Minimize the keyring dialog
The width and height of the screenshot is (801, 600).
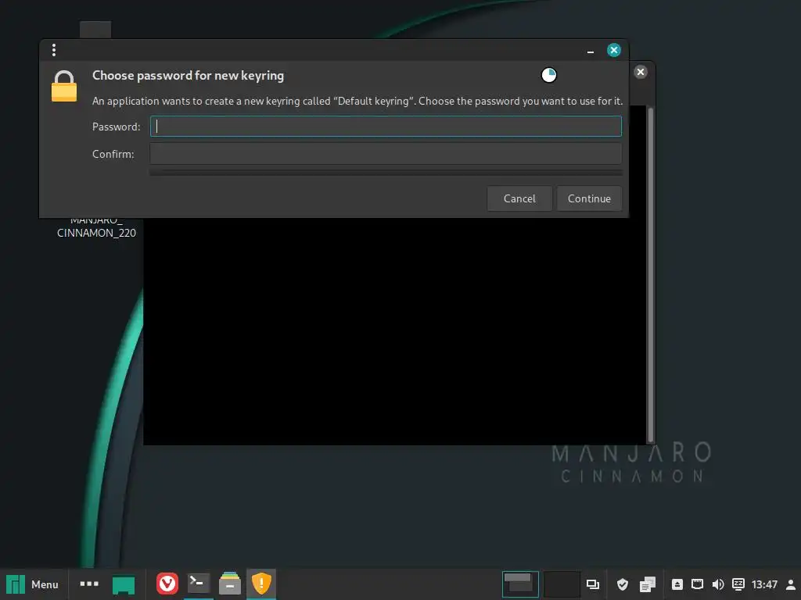pyautogui.click(x=591, y=51)
